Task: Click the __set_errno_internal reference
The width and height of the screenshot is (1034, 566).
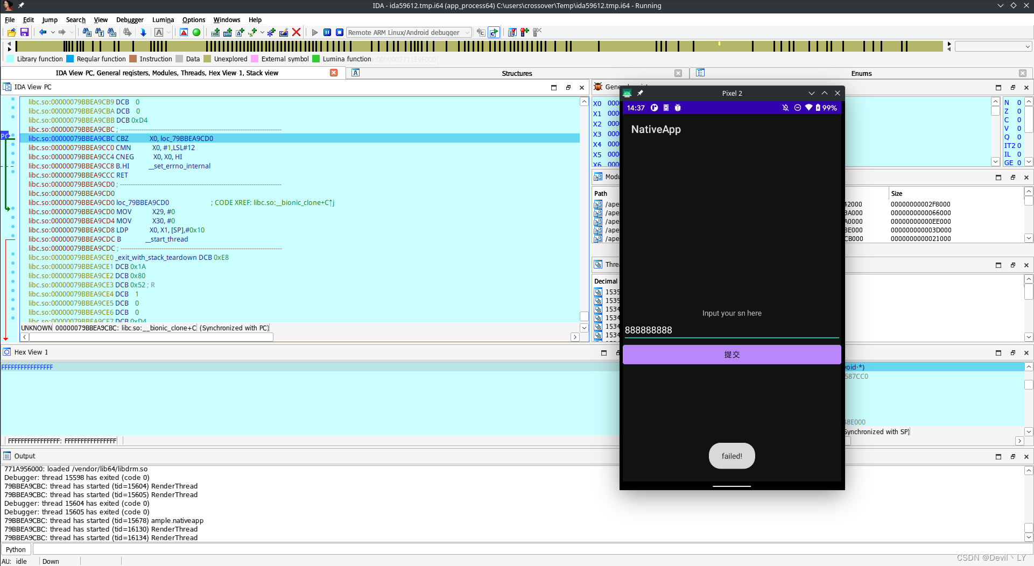Action: point(180,166)
